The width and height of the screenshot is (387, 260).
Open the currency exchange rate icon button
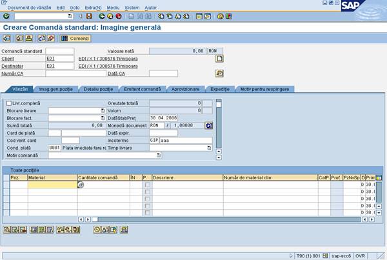(208, 125)
